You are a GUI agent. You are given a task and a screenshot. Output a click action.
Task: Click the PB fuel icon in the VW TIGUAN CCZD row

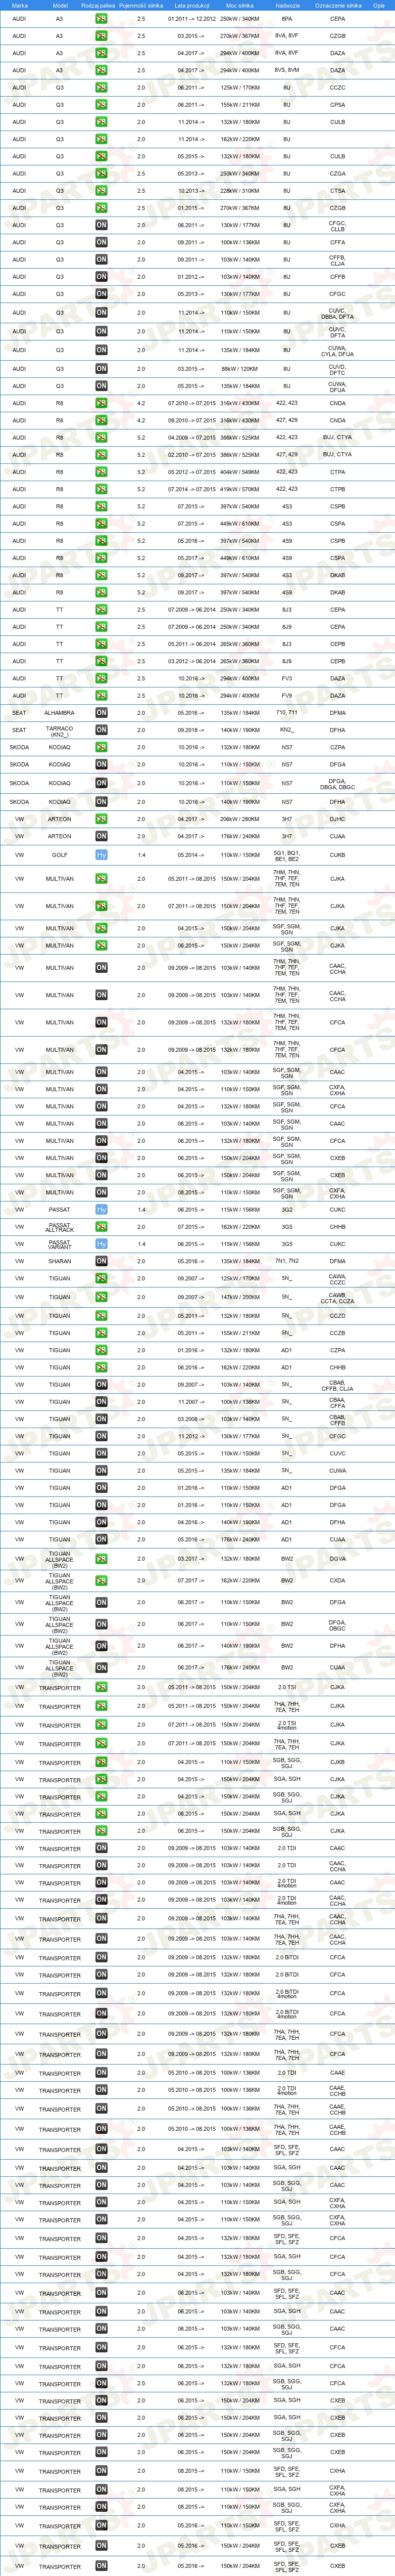pyautogui.click(x=102, y=1316)
